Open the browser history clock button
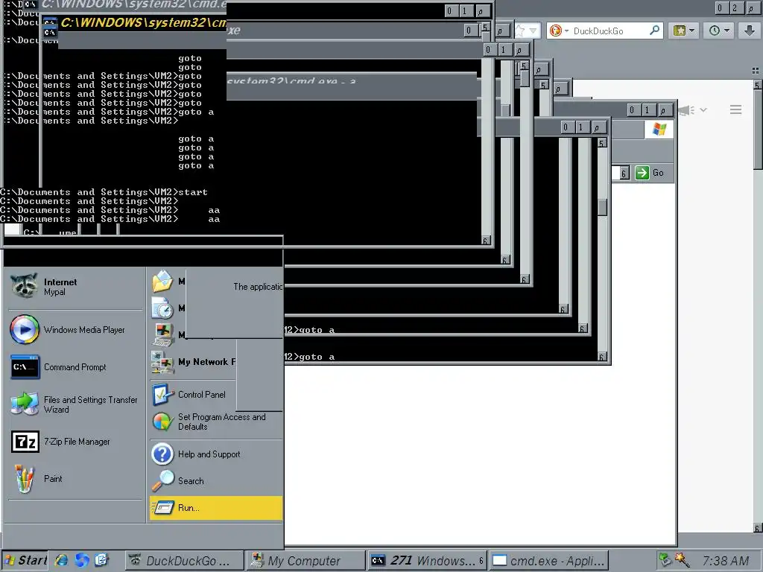This screenshot has height=572, width=763. click(x=715, y=31)
